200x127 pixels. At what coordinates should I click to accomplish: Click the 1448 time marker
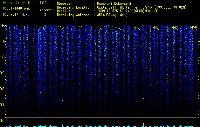(x=155, y=27)
